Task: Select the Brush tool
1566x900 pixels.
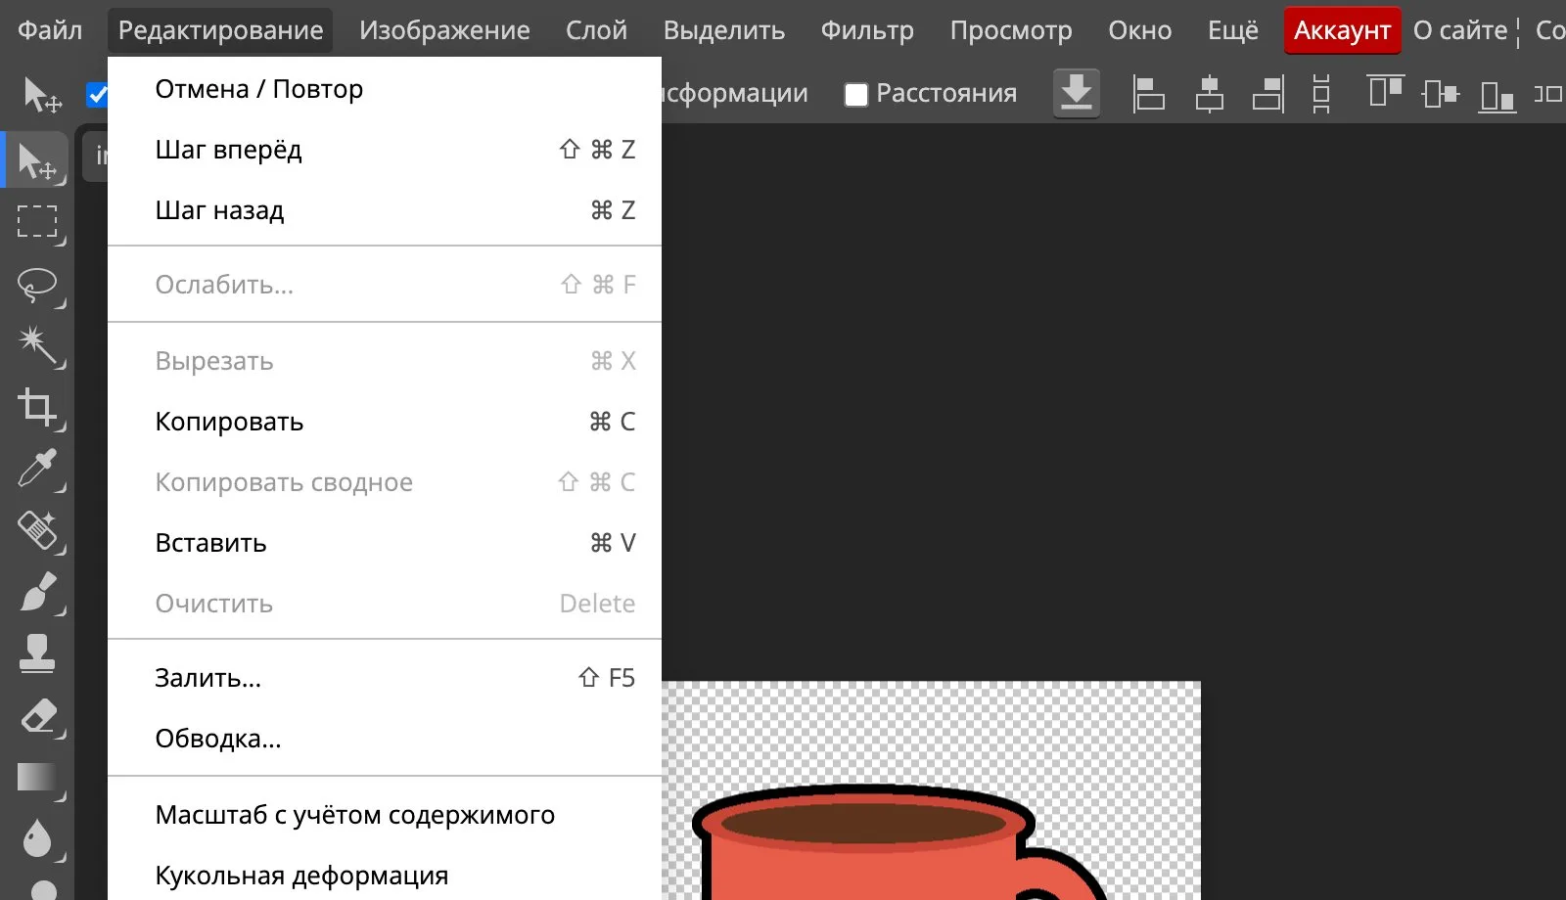Action: (37, 592)
